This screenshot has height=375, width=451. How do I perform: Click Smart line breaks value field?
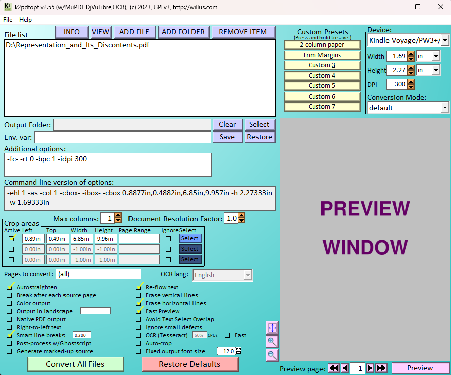tap(82, 335)
